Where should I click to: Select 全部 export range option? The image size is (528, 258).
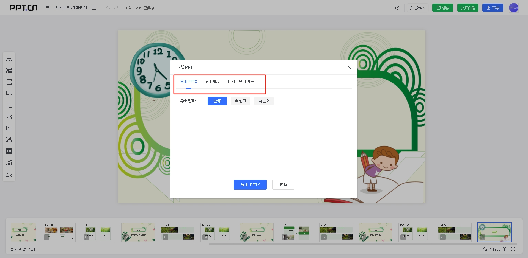(x=217, y=101)
